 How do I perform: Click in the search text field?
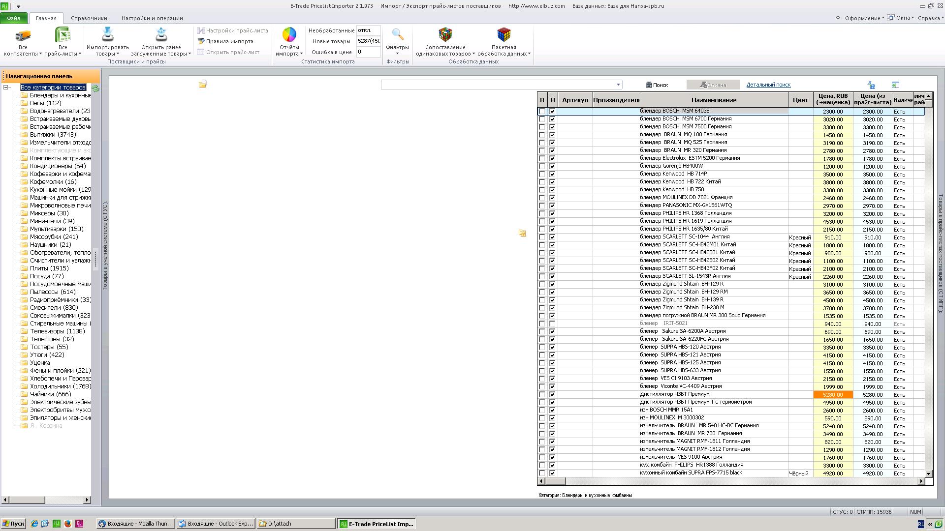tap(498, 85)
